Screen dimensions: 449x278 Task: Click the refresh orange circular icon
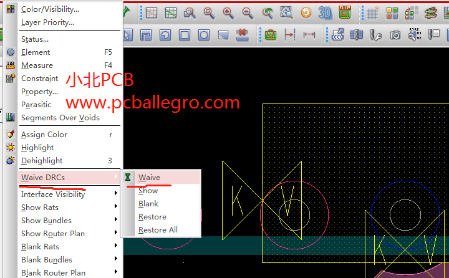tap(306, 12)
